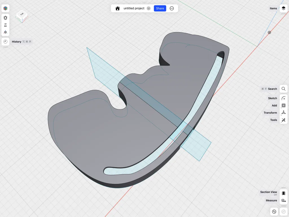Click the blue Share button

(x=160, y=8)
